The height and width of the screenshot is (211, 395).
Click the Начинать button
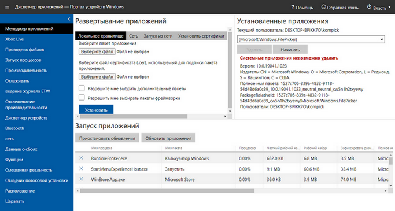(290, 50)
